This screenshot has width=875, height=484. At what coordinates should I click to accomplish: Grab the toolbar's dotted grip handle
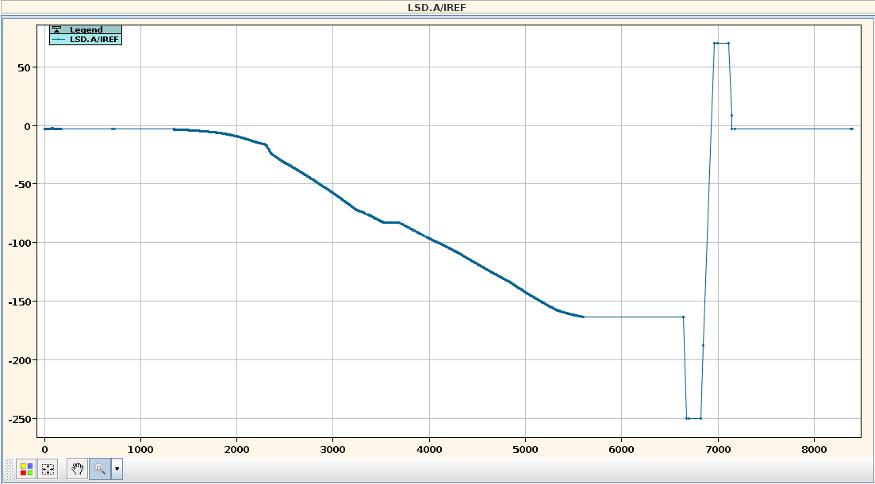pos(9,469)
